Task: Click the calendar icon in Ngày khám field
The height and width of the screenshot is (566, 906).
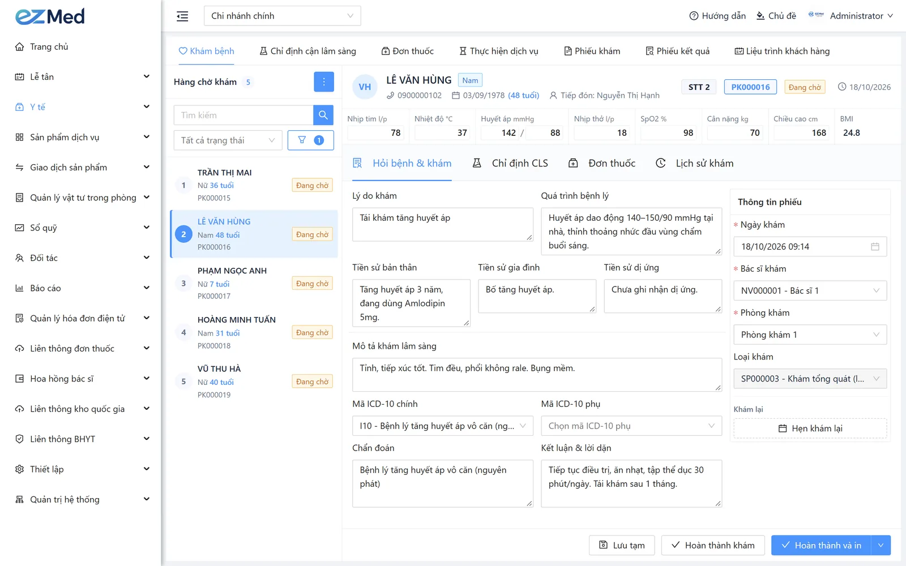Action: click(875, 247)
